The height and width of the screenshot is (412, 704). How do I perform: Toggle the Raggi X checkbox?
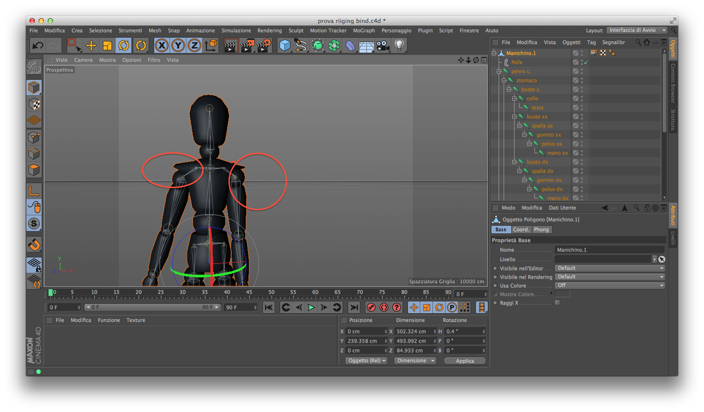click(558, 303)
